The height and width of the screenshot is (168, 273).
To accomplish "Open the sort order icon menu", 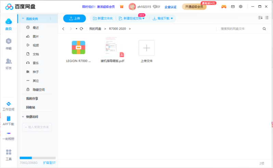I will pos(260,18).
